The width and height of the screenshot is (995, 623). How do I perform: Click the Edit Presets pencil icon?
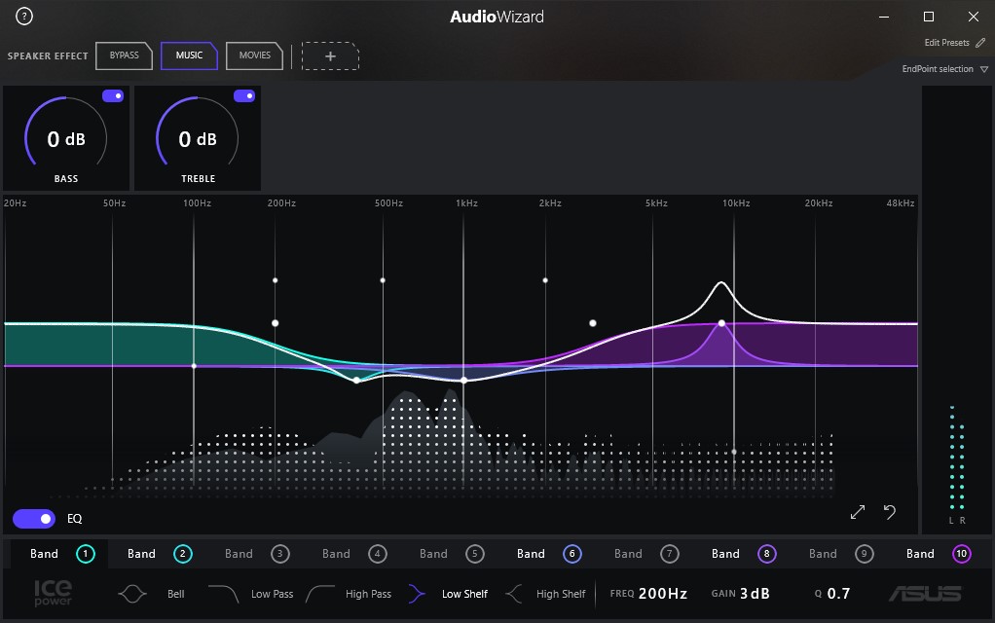[980, 43]
